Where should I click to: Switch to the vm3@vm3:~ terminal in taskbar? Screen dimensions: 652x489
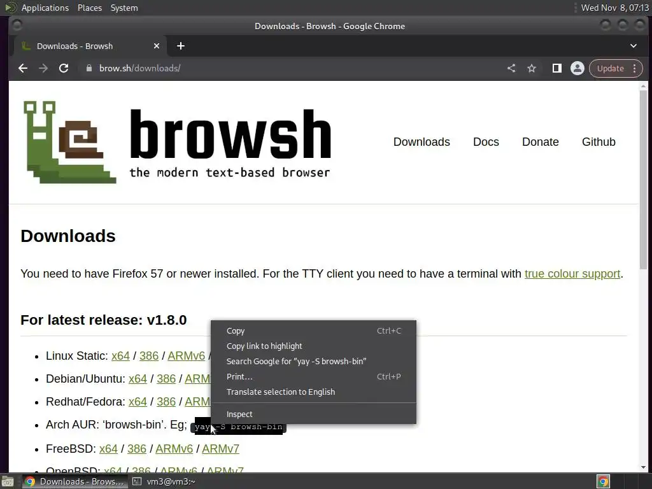[164, 481]
